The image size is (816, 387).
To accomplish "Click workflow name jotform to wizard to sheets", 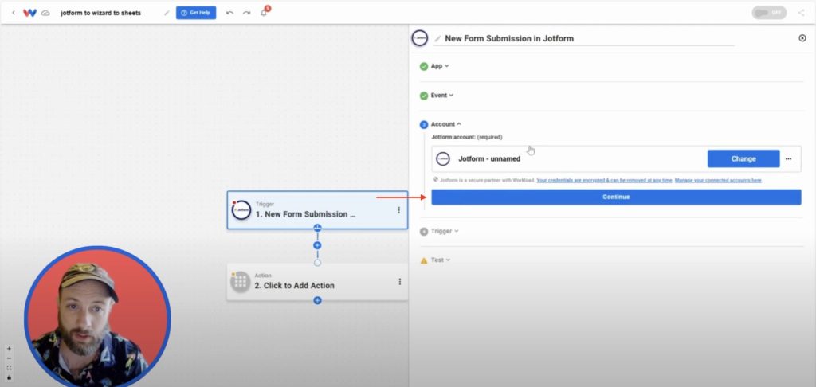I will [100, 13].
